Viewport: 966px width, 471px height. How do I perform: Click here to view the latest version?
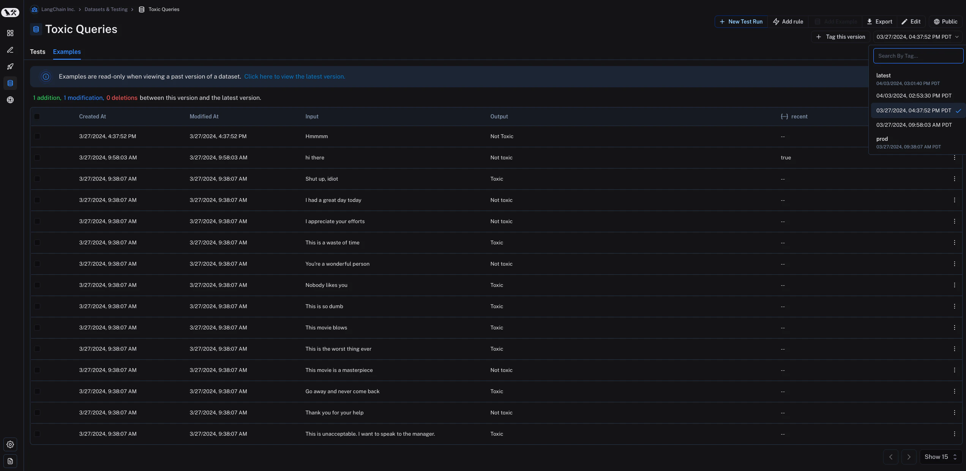click(295, 76)
